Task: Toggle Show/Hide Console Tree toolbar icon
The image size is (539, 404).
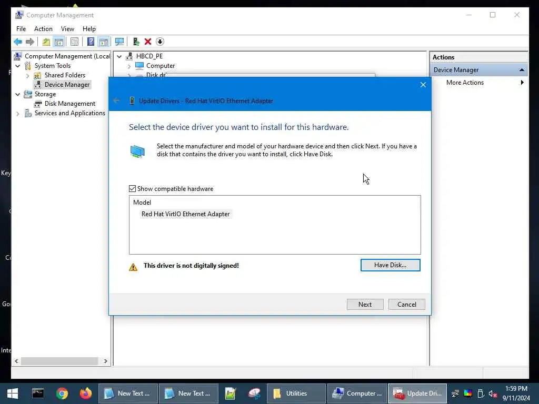Action: pos(59,42)
